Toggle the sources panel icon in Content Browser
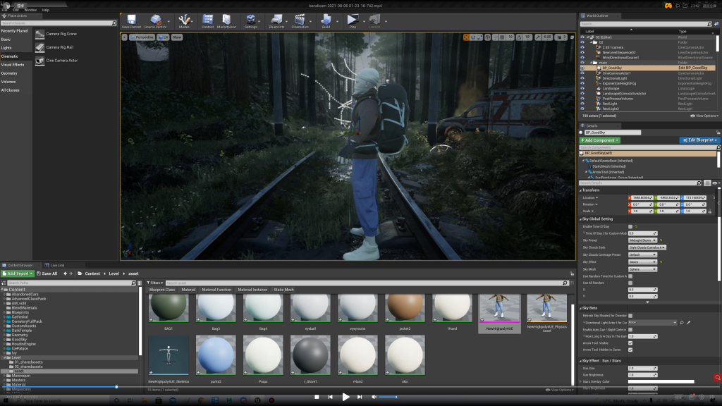 click(4, 283)
